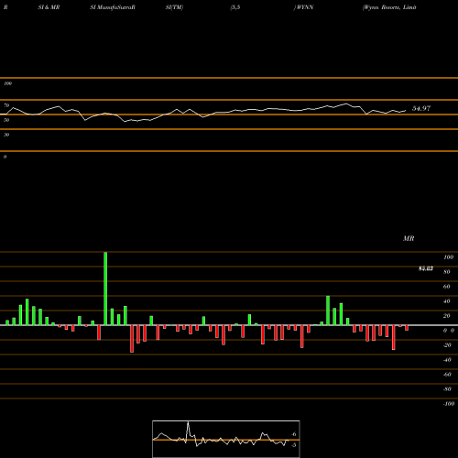Click the last red MR histogram bar

point(407,328)
